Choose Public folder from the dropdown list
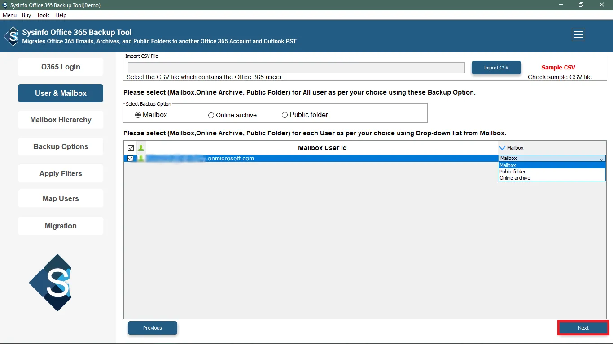 click(552, 172)
